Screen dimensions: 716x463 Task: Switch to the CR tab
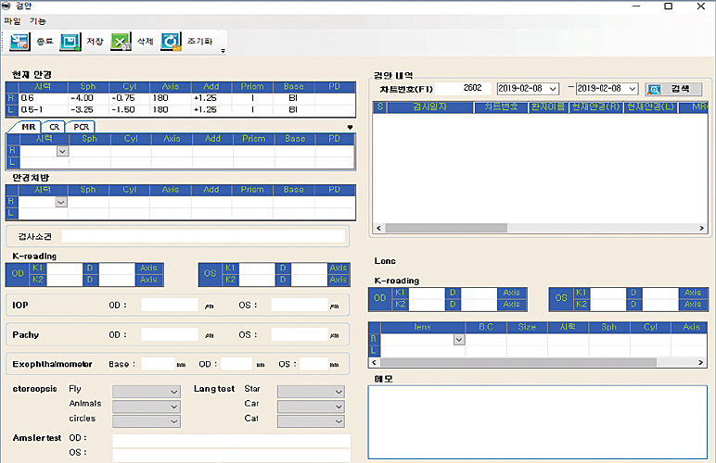[x=54, y=127]
